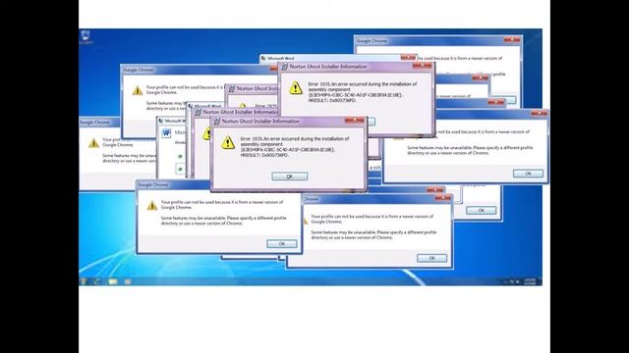Close the frontmost Norton Ghost dialog
The width and height of the screenshot is (629, 353).
coord(354,120)
